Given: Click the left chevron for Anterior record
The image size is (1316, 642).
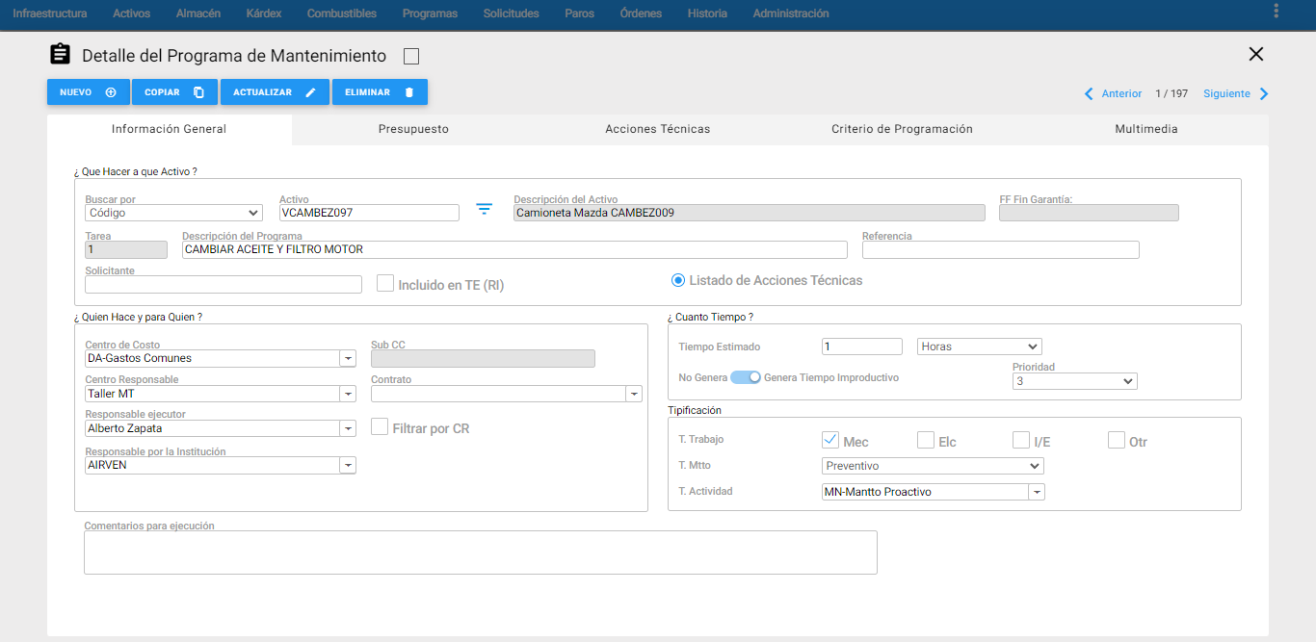Looking at the screenshot, I should (1089, 94).
